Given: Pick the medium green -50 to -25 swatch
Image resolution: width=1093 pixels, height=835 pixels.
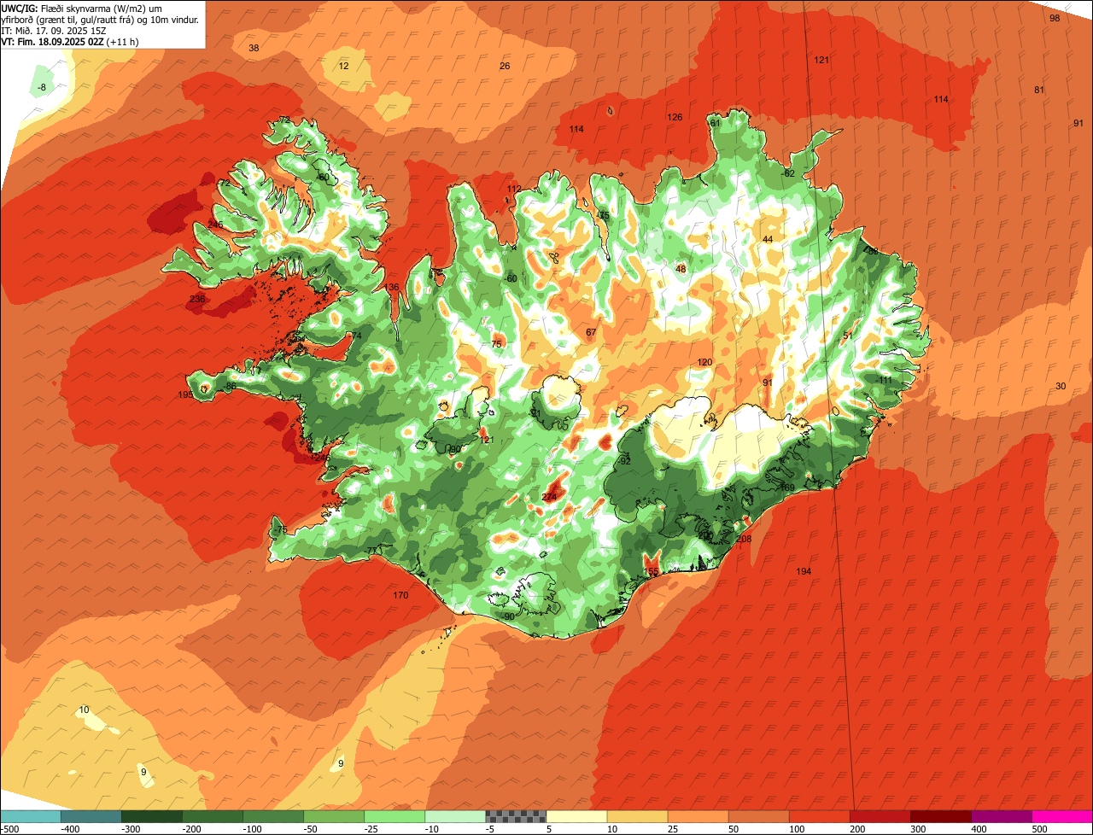Looking at the screenshot, I should (x=333, y=816).
